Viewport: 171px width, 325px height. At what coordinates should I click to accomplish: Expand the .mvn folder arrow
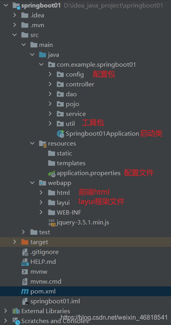(x=15, y=25)
